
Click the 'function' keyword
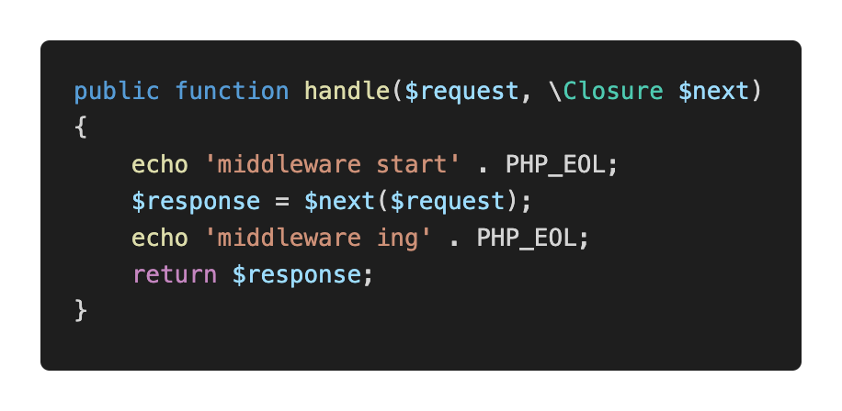tap(232, 92)
